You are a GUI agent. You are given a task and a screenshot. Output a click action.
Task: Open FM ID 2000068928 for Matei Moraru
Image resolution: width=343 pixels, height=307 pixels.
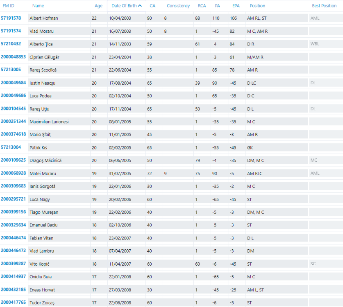pyautogui.click(x=13, y=173)
